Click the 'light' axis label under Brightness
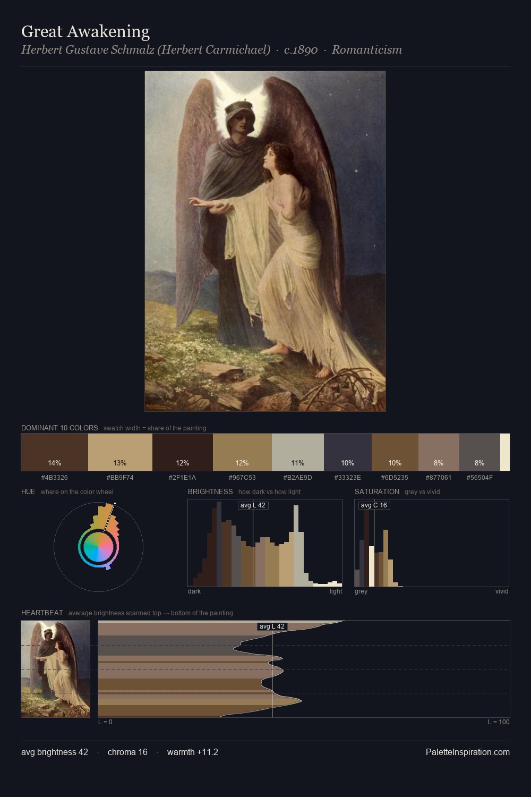The height and width of the screenshot is (797, 531). [x=336, y=591]
